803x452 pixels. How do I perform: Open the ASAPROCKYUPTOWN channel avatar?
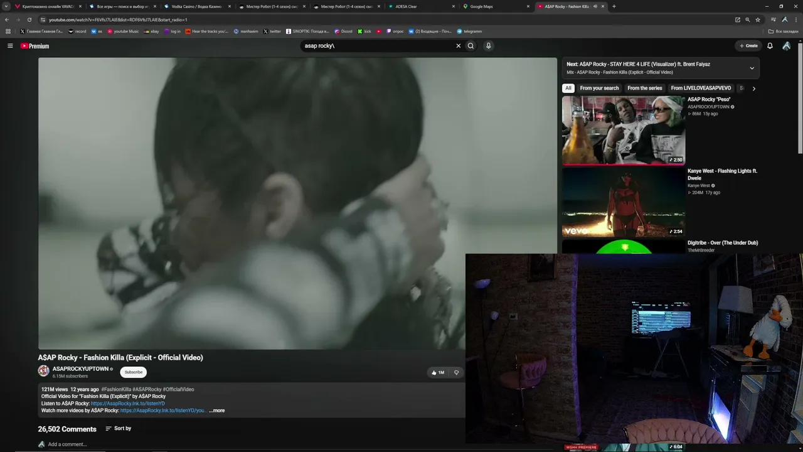43,371
